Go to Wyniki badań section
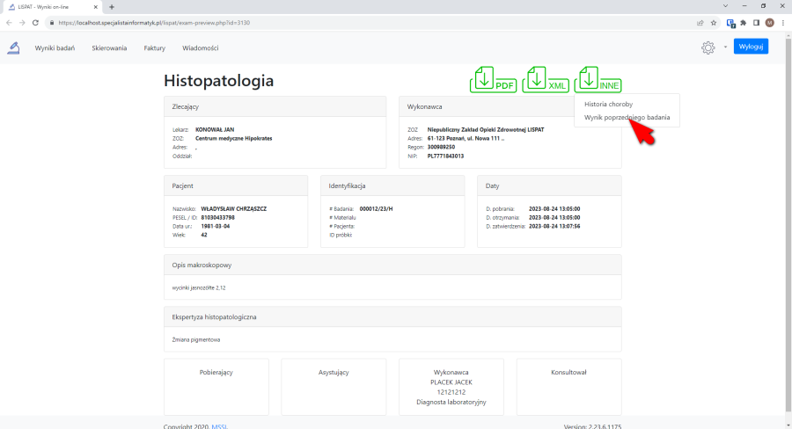 pyautogui.click(x=55, y=47)
